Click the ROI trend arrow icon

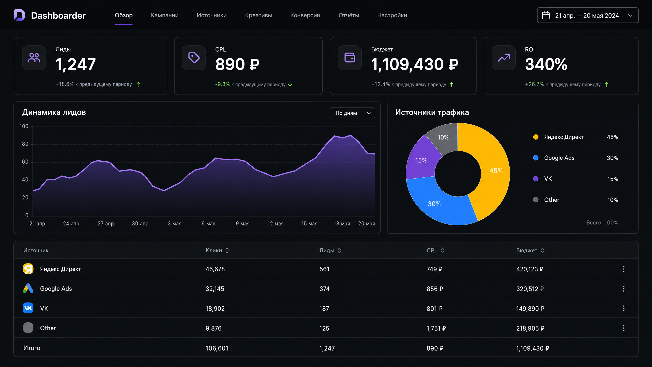pos(504,58)
